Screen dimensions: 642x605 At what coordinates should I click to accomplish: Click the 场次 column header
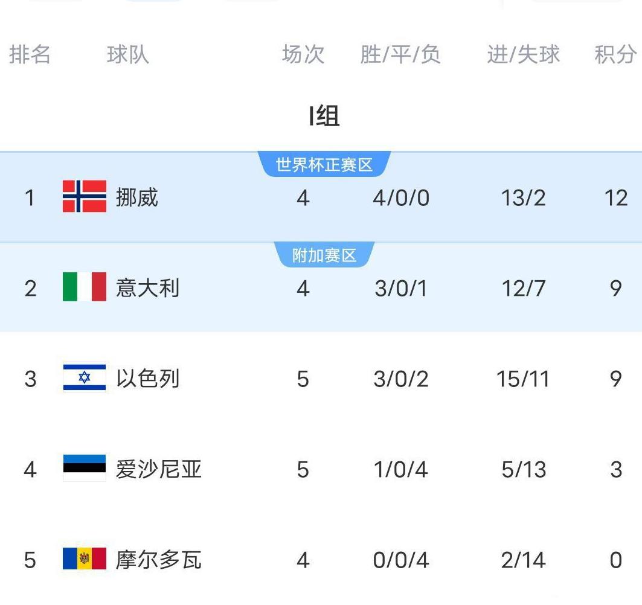(x=303, y=55)
